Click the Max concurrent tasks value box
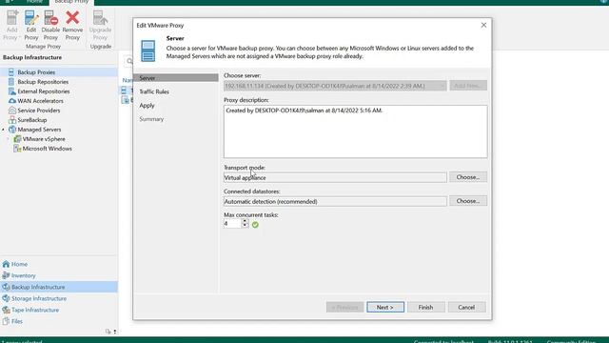 232,224
